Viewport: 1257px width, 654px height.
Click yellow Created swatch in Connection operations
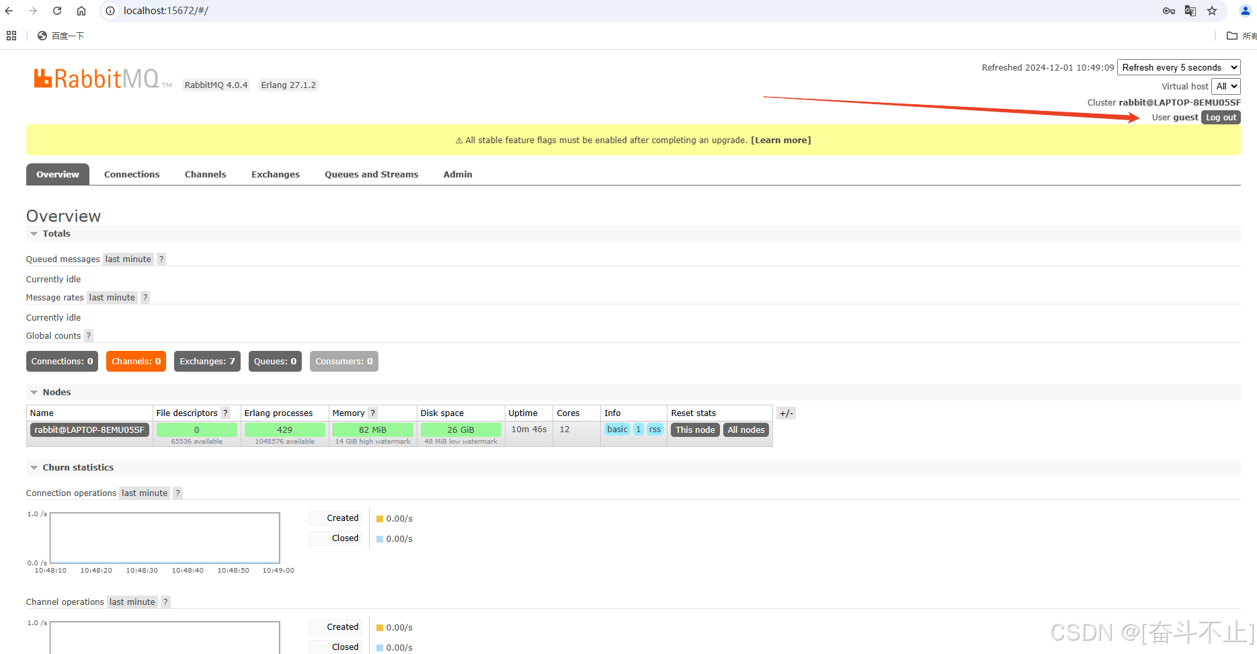380,519
